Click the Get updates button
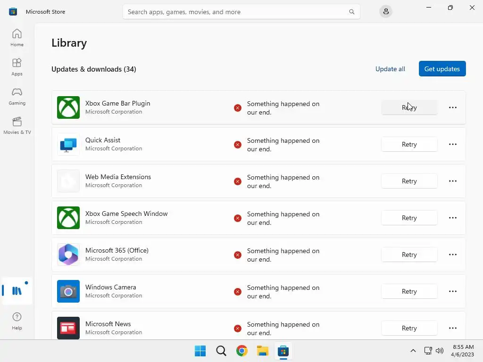Screen dimensions: 483x362 tap(442, 69)
